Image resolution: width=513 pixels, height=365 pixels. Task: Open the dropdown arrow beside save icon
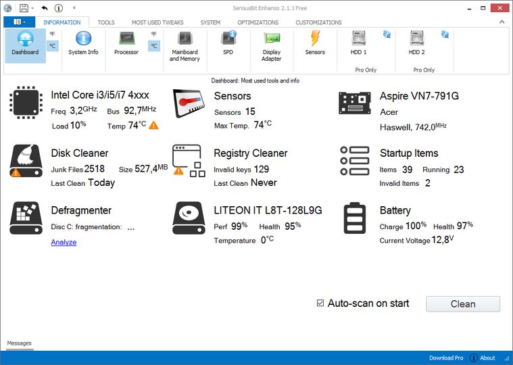coord(32,8)
